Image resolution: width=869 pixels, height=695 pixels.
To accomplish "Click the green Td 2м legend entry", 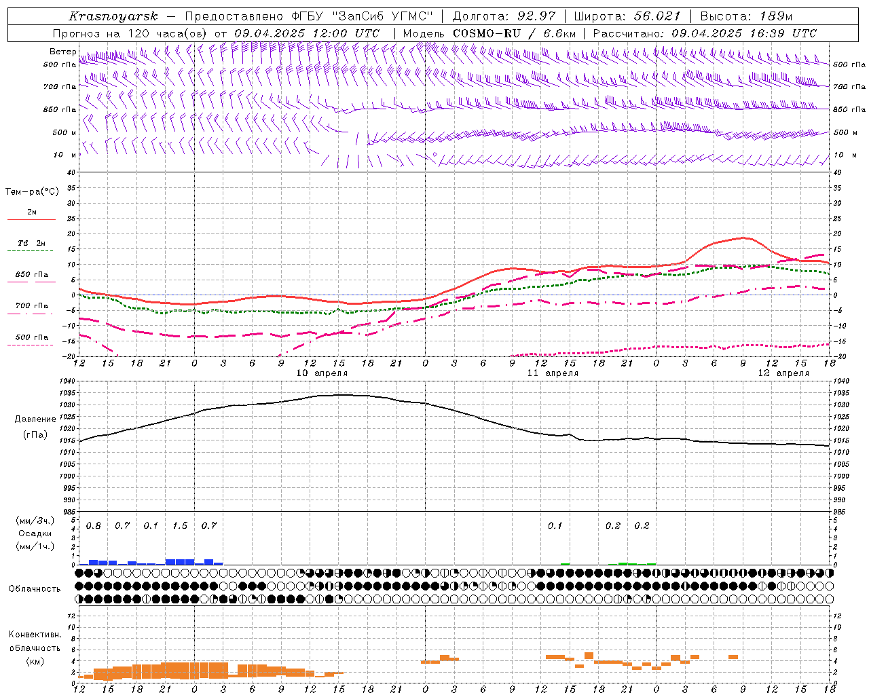I will coord(32,246).
